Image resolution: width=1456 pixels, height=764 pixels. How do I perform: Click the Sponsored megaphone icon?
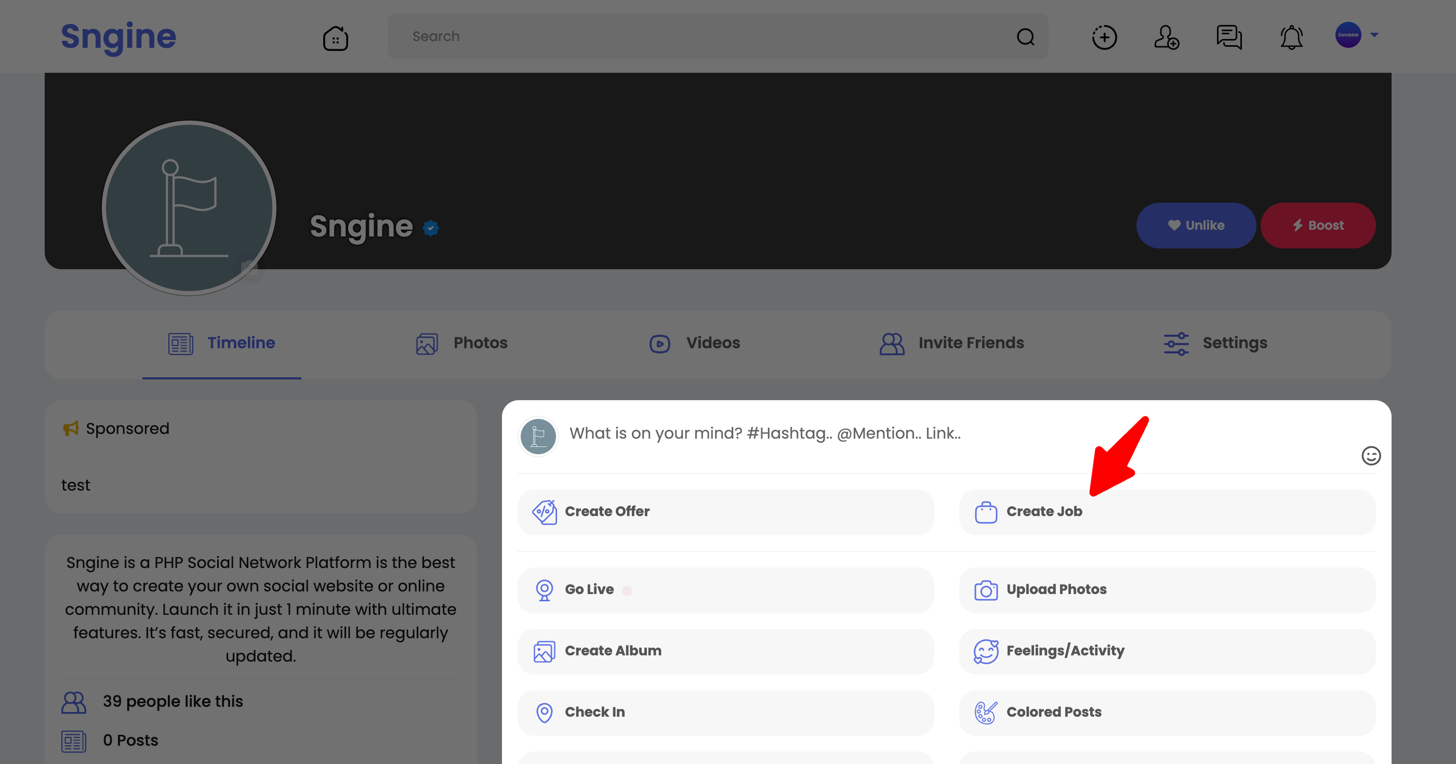point(71,429)
